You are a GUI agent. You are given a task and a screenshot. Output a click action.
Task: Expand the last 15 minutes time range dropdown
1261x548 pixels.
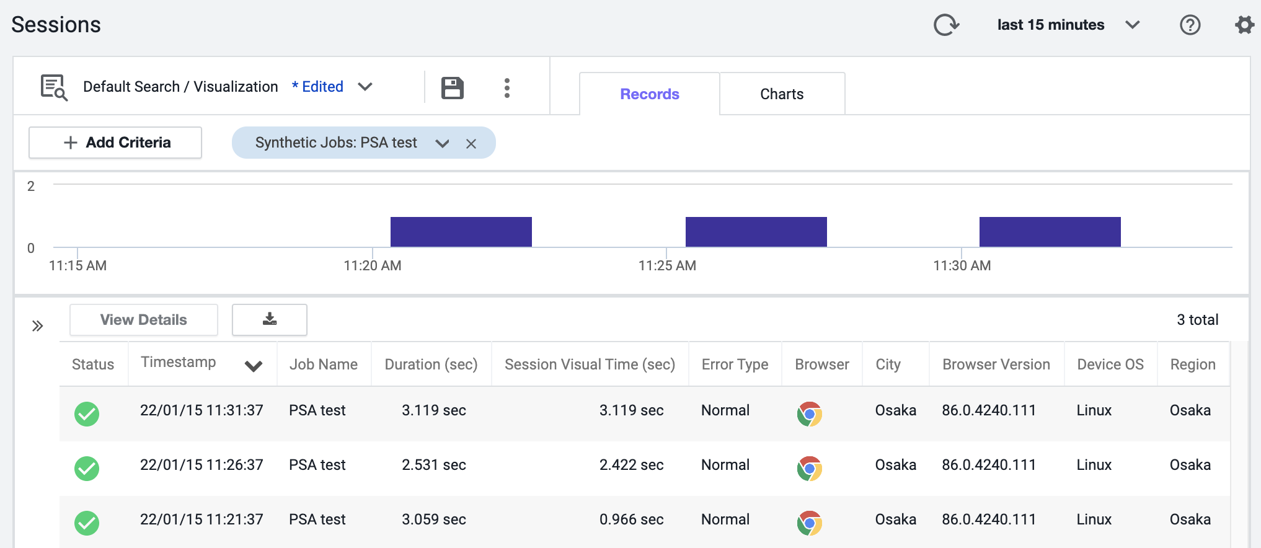coord(1132,25)
